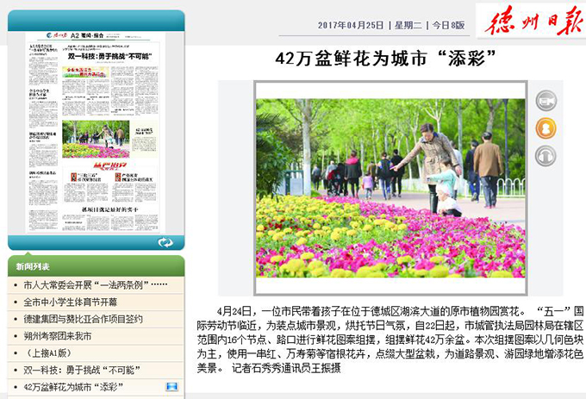Screen dimensions: 586x399
Task: Click the headphone audio icon beside photo
Action: pos(545,156)
